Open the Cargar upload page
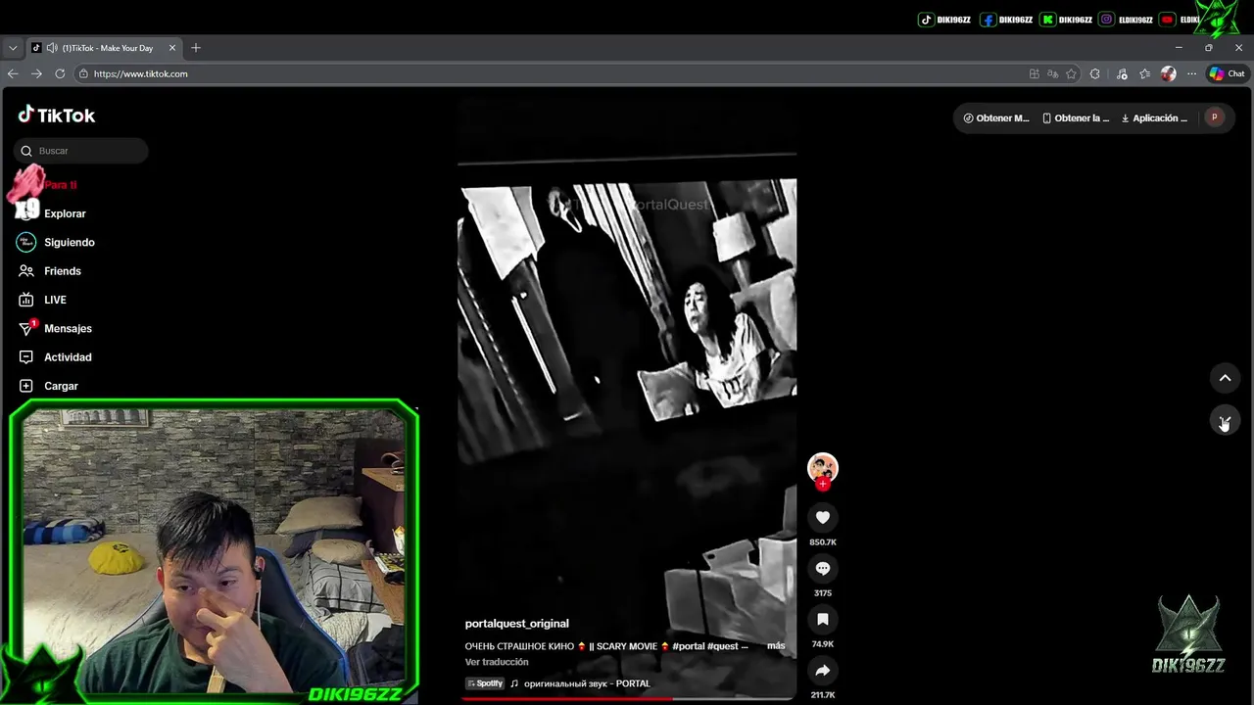1254x705 pixels. pyautogui.click(x=61, y=386)
